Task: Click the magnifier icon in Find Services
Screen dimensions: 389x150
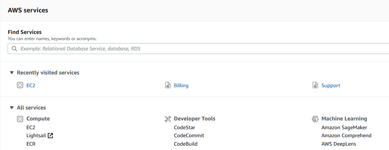Action: (14, 49)
